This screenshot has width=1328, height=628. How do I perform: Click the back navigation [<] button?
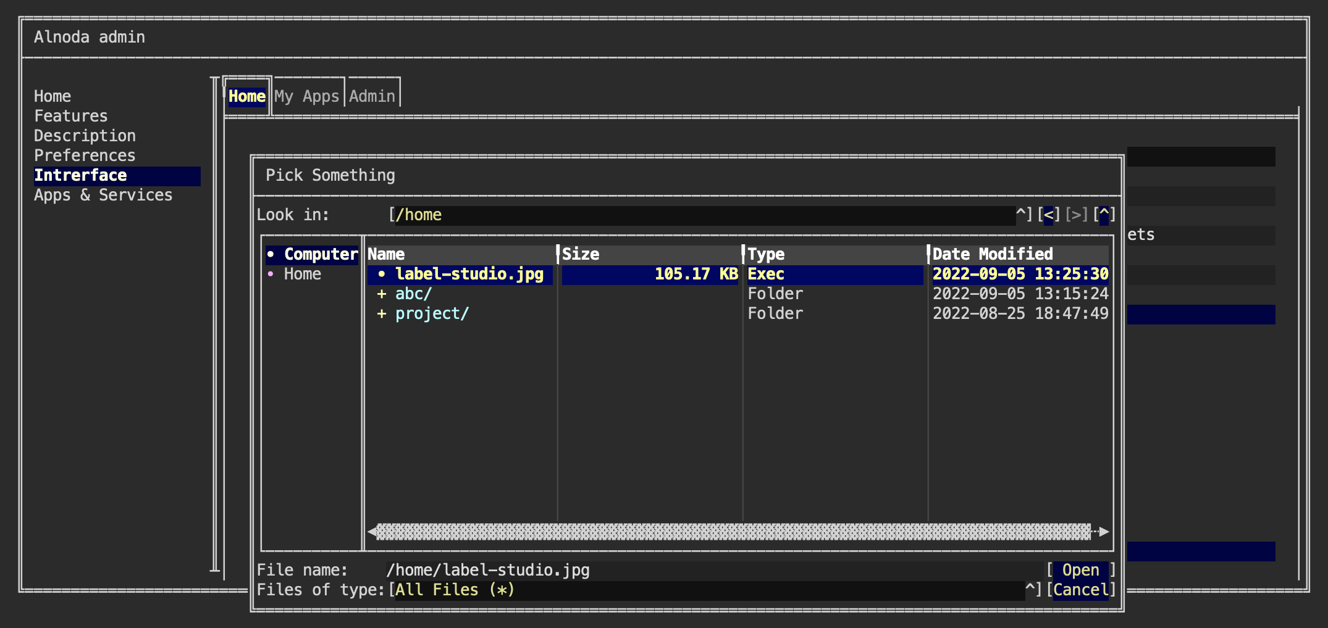coord(1048,215)
